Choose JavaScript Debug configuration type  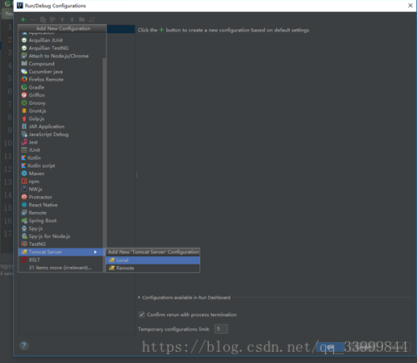[60, 134]
